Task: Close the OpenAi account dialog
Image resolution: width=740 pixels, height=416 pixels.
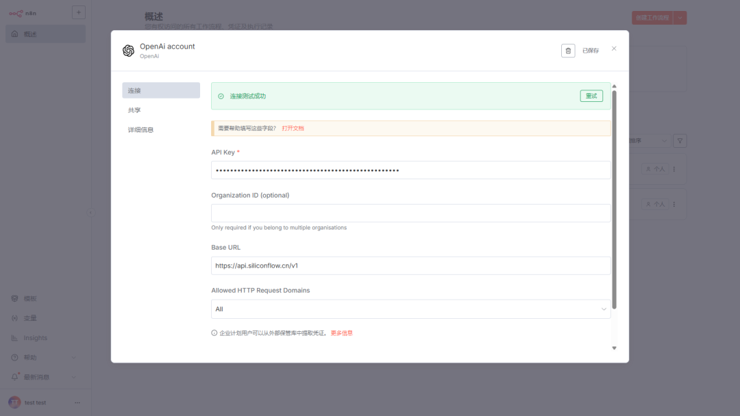Action: pyautogui.click(x=613, y=49)
